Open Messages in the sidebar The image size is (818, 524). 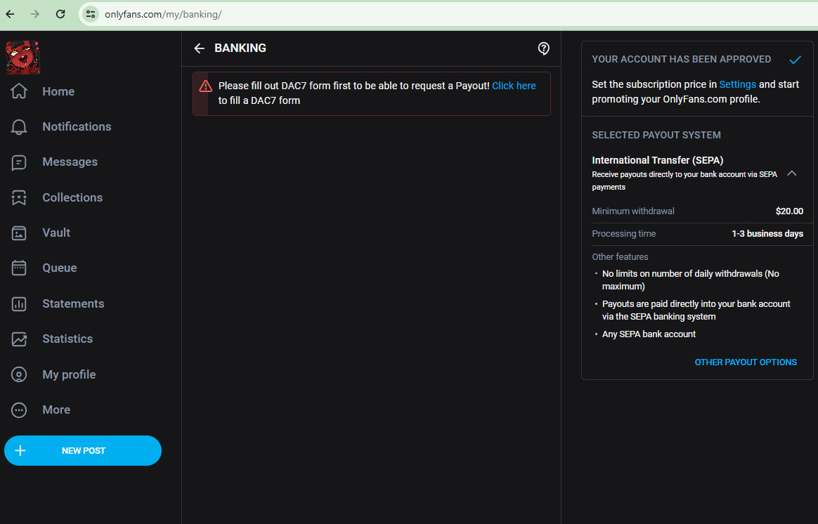70,162
